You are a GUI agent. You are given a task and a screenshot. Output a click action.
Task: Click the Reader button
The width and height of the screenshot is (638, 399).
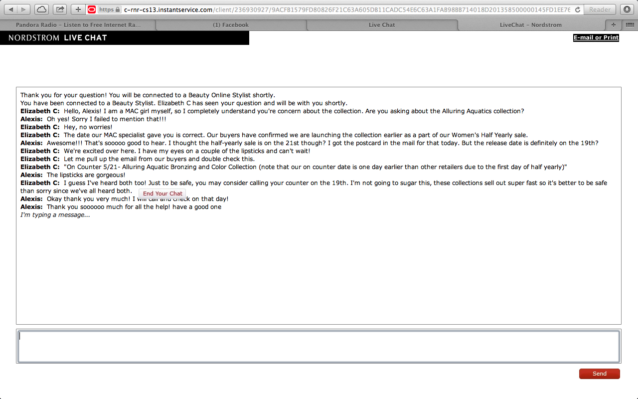(600, 9)
